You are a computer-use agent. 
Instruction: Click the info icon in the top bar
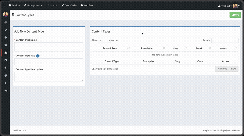click(4, 5)
